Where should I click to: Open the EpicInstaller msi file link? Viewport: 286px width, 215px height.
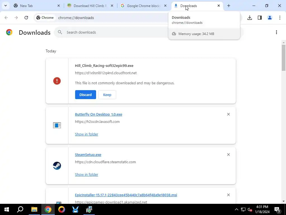tap(126, 195)
